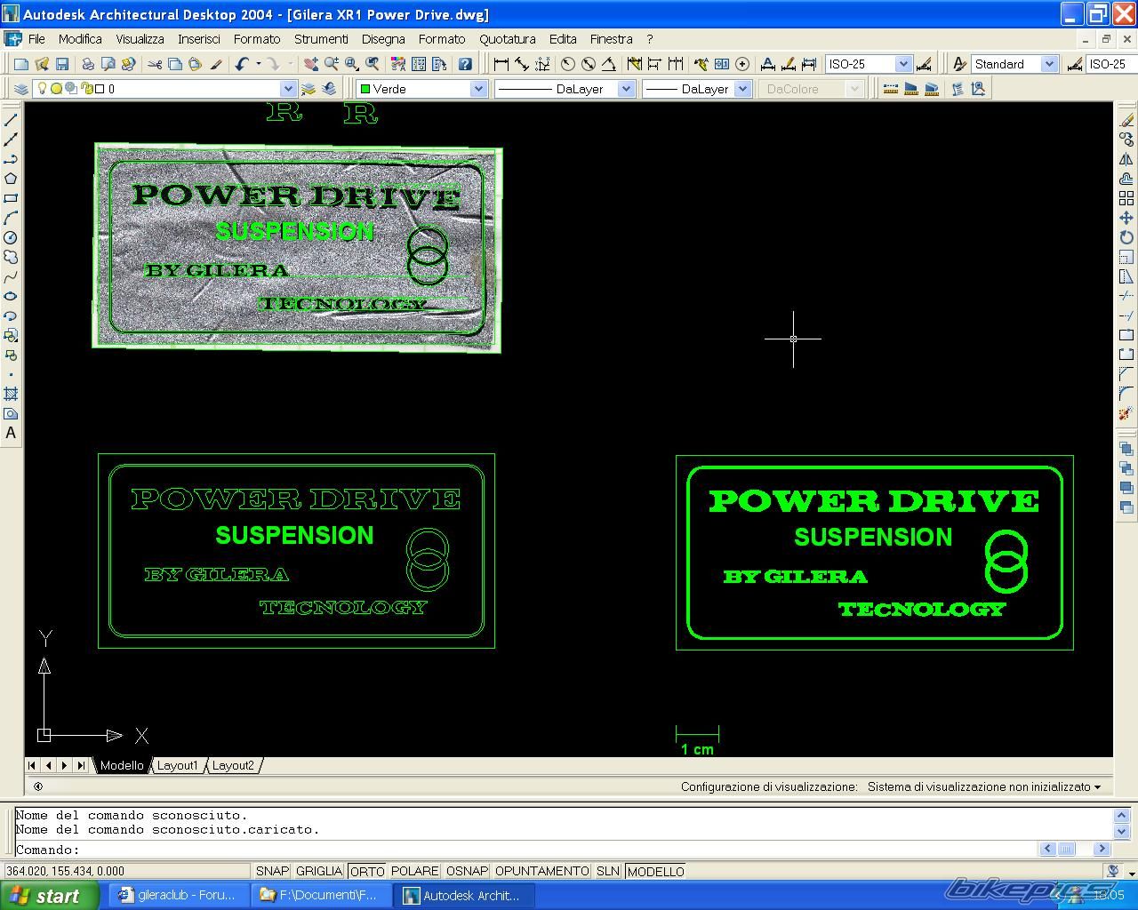The width and height of the screenshot is (1138, 910).
Task: Expand the layer list dropdown
Action: [288, 89]
